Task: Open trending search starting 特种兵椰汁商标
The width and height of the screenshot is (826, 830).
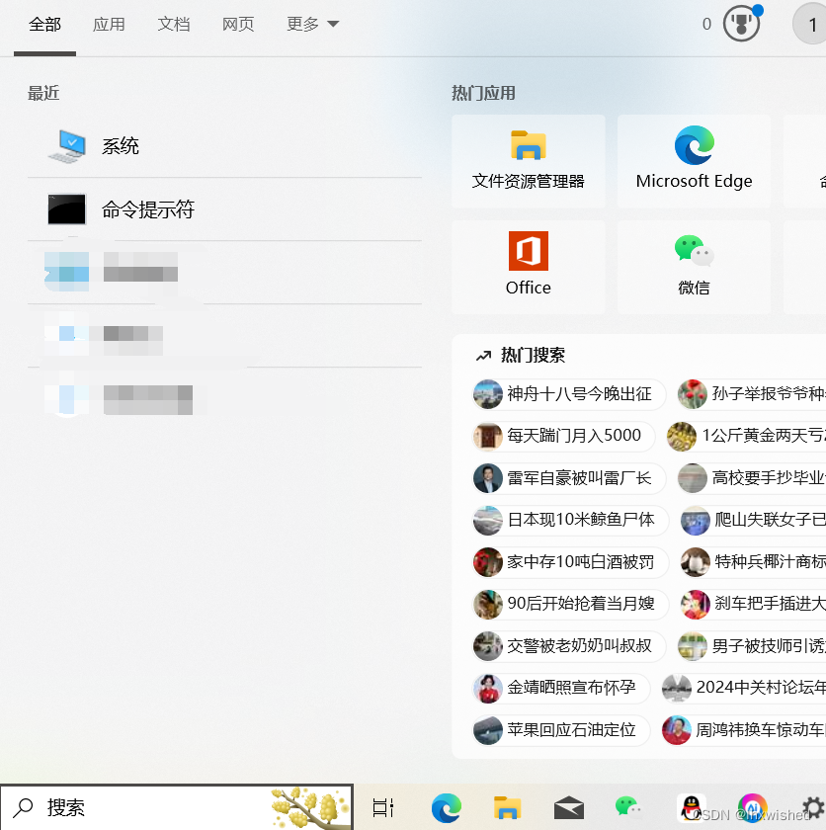Action: click(x=753, y=562)
